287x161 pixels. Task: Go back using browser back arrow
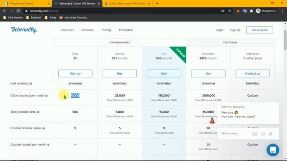pyautogui.click(x=4, y=11)
